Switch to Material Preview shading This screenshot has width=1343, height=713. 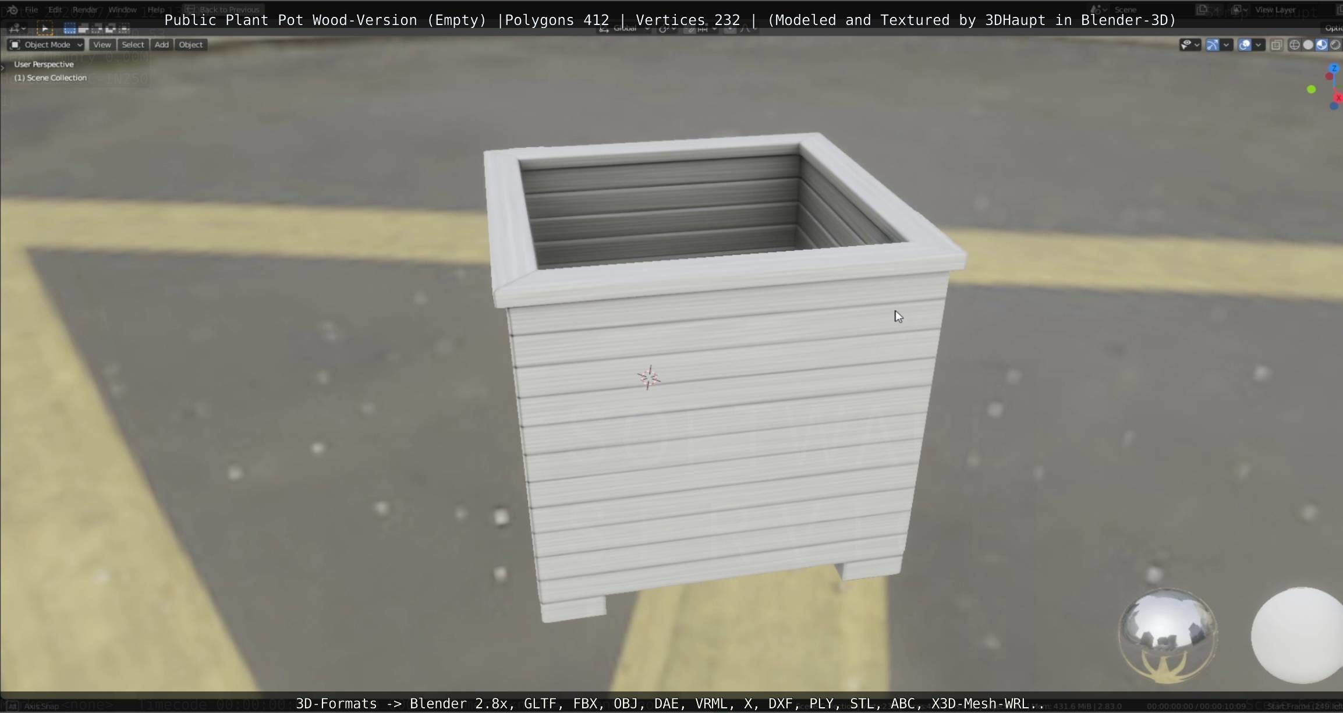1321,45
